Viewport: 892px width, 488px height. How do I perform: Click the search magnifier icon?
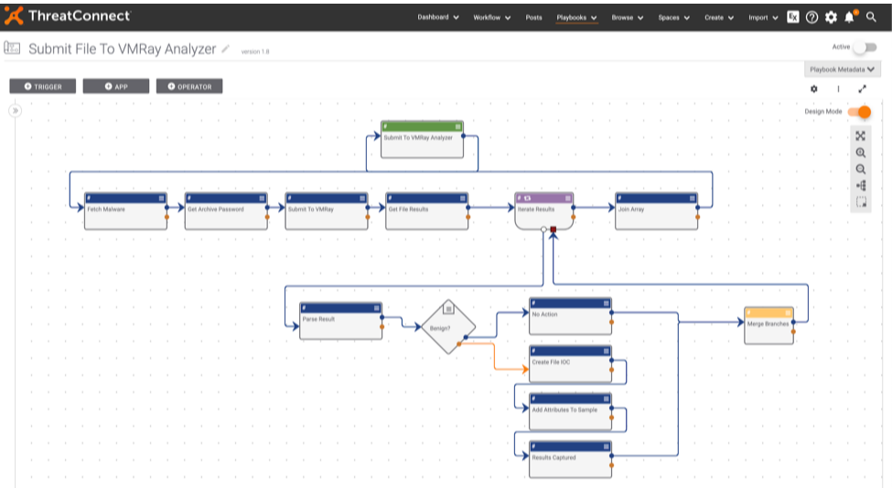coord(871,17)
